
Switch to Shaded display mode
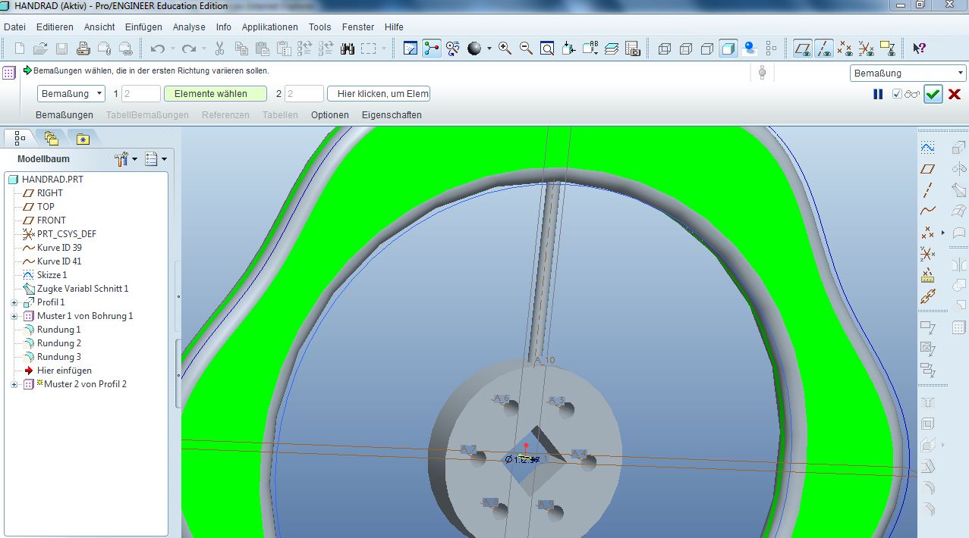(728, 48)
